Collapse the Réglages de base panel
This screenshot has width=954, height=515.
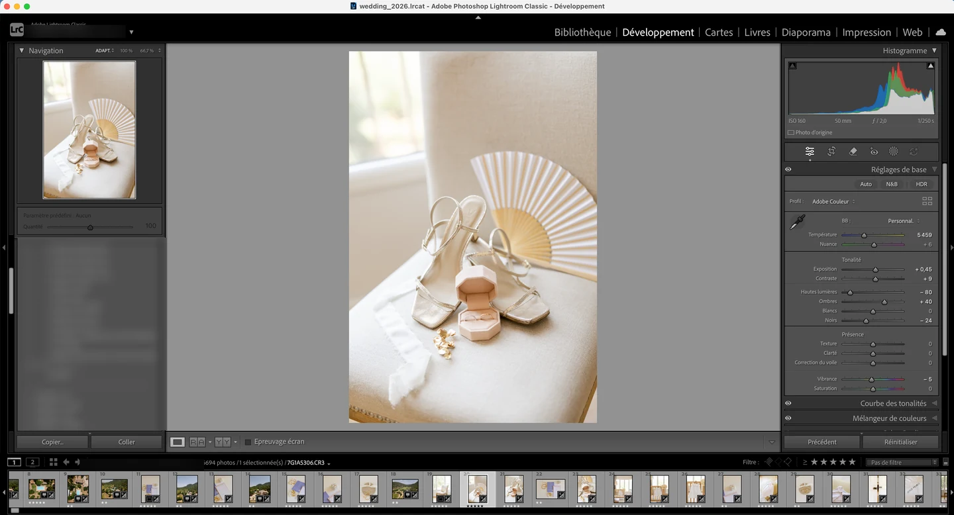pos(934,169)
